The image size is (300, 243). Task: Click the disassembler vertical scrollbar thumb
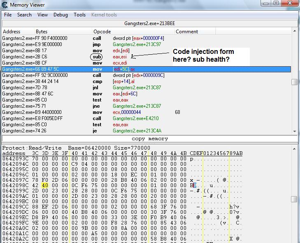294,82
